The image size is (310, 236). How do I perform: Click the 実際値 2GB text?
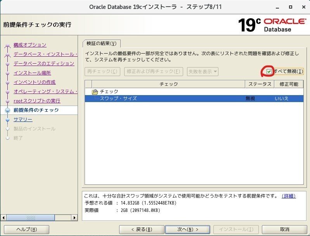(122, 210)
